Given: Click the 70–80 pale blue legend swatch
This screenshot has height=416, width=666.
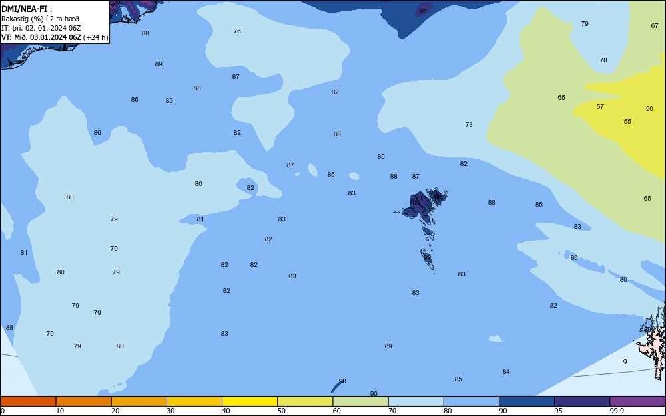Looking at the screenshot, I should tap(416, 401).
